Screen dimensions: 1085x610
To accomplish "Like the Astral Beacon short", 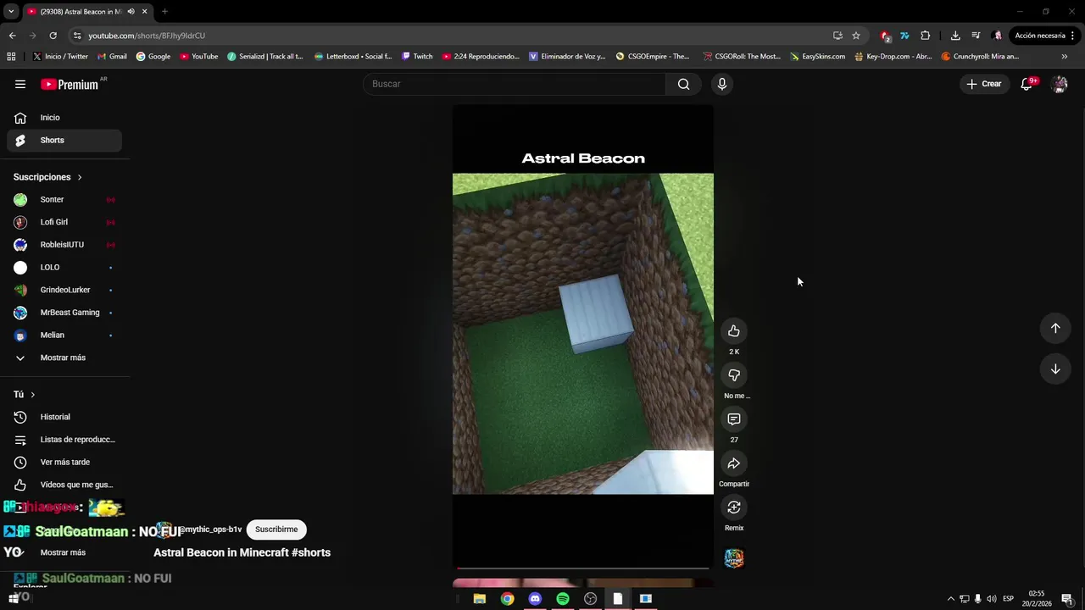I will 734,331.
